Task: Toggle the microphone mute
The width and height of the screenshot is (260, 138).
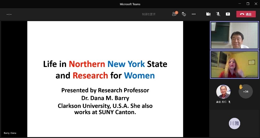Action: pos(218,14)
